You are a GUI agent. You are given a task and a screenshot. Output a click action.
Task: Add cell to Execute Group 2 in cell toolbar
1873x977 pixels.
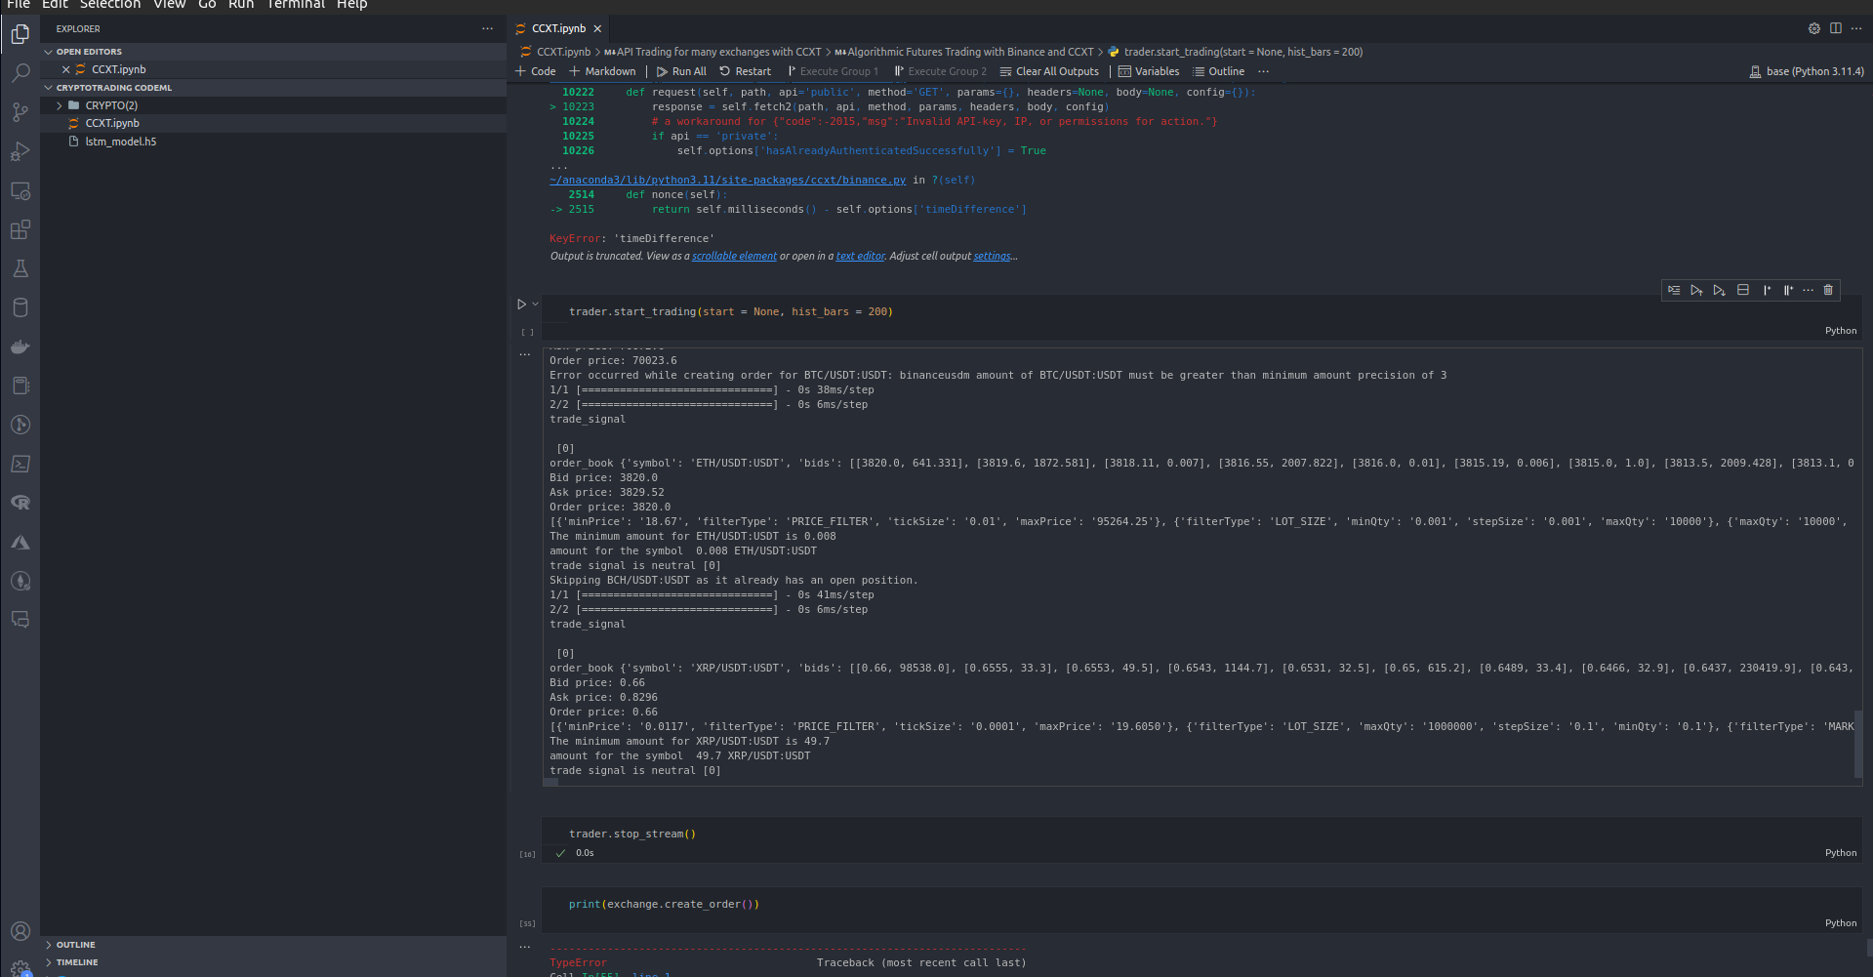(x=1787, y=290)
